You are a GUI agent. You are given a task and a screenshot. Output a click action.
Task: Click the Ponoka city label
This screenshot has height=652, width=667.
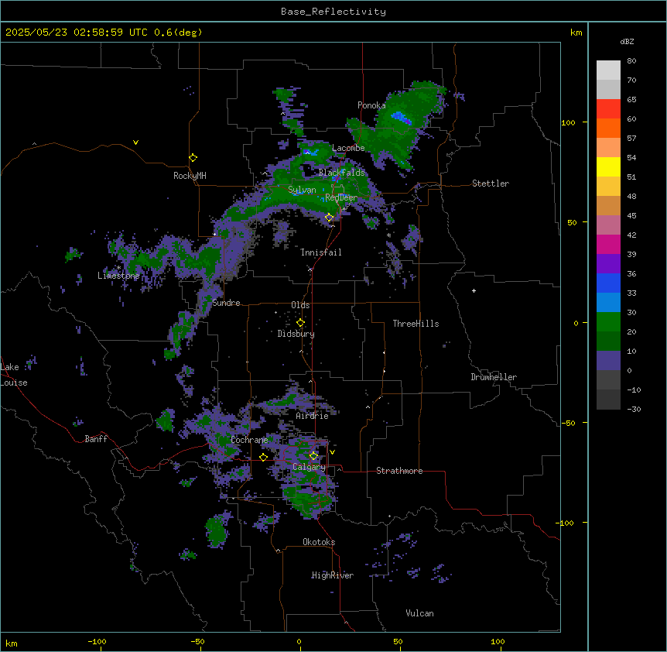tap(371, 105)
